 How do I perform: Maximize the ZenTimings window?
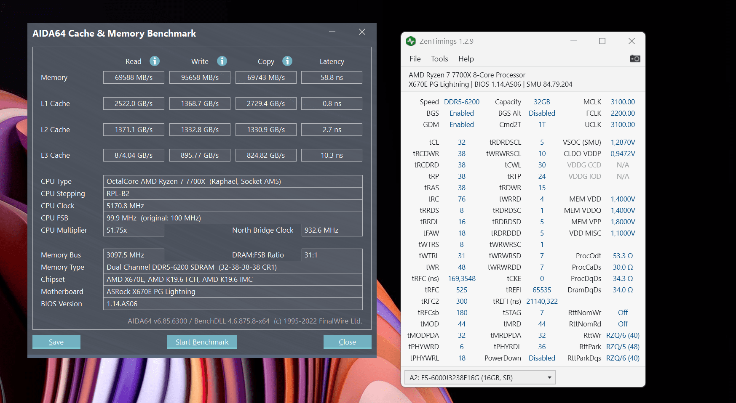602,41
